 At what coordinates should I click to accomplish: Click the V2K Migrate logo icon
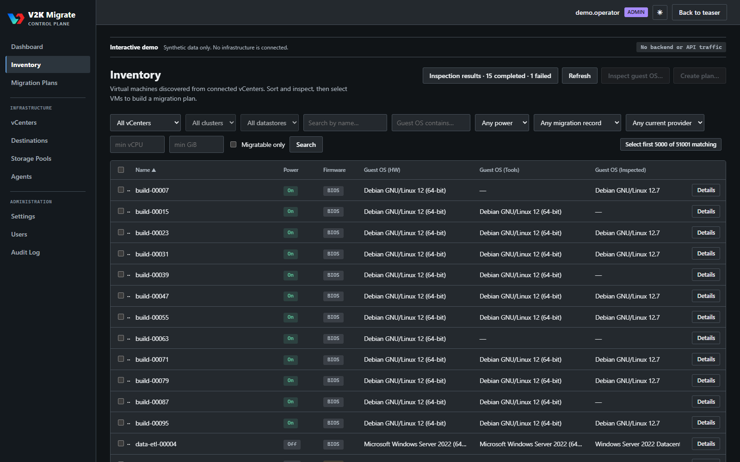click(x=16, y=18)
